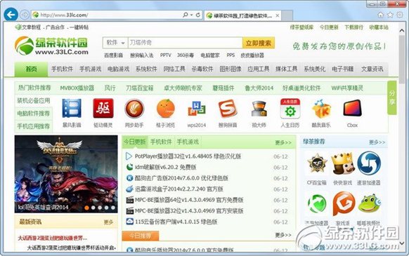Expand the 软件 search category dropdown
Viewport: 409px width, 256px height.
pos(115,43)
